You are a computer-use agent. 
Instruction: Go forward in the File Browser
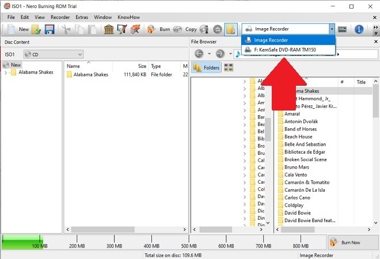[220, 54]
